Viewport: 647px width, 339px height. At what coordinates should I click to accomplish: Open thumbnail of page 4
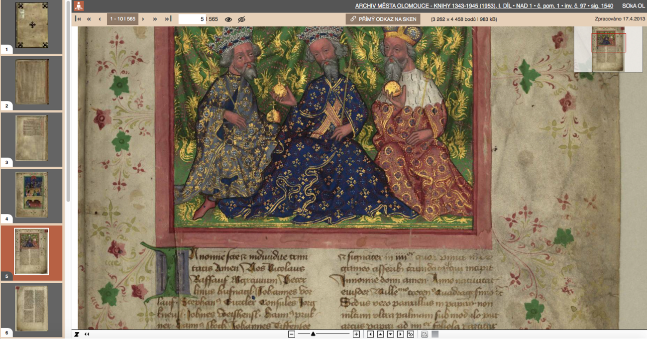tap(32, 195)
